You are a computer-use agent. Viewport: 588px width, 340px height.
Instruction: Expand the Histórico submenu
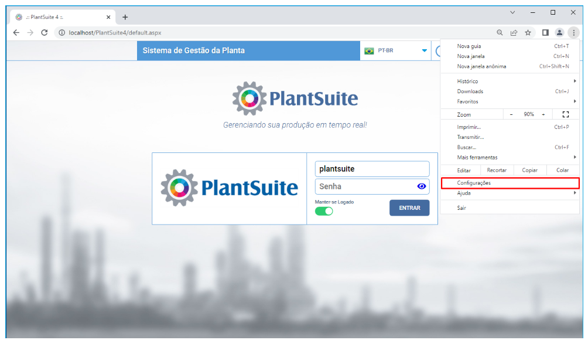(x=510, y=81)
